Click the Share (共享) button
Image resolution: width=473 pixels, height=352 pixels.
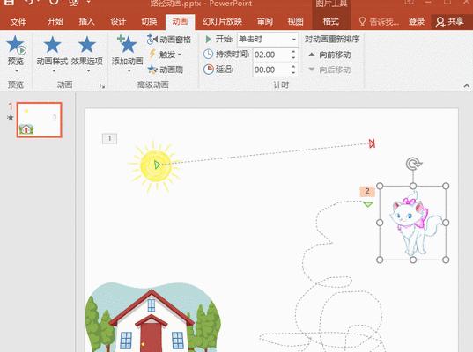point(450,21)
